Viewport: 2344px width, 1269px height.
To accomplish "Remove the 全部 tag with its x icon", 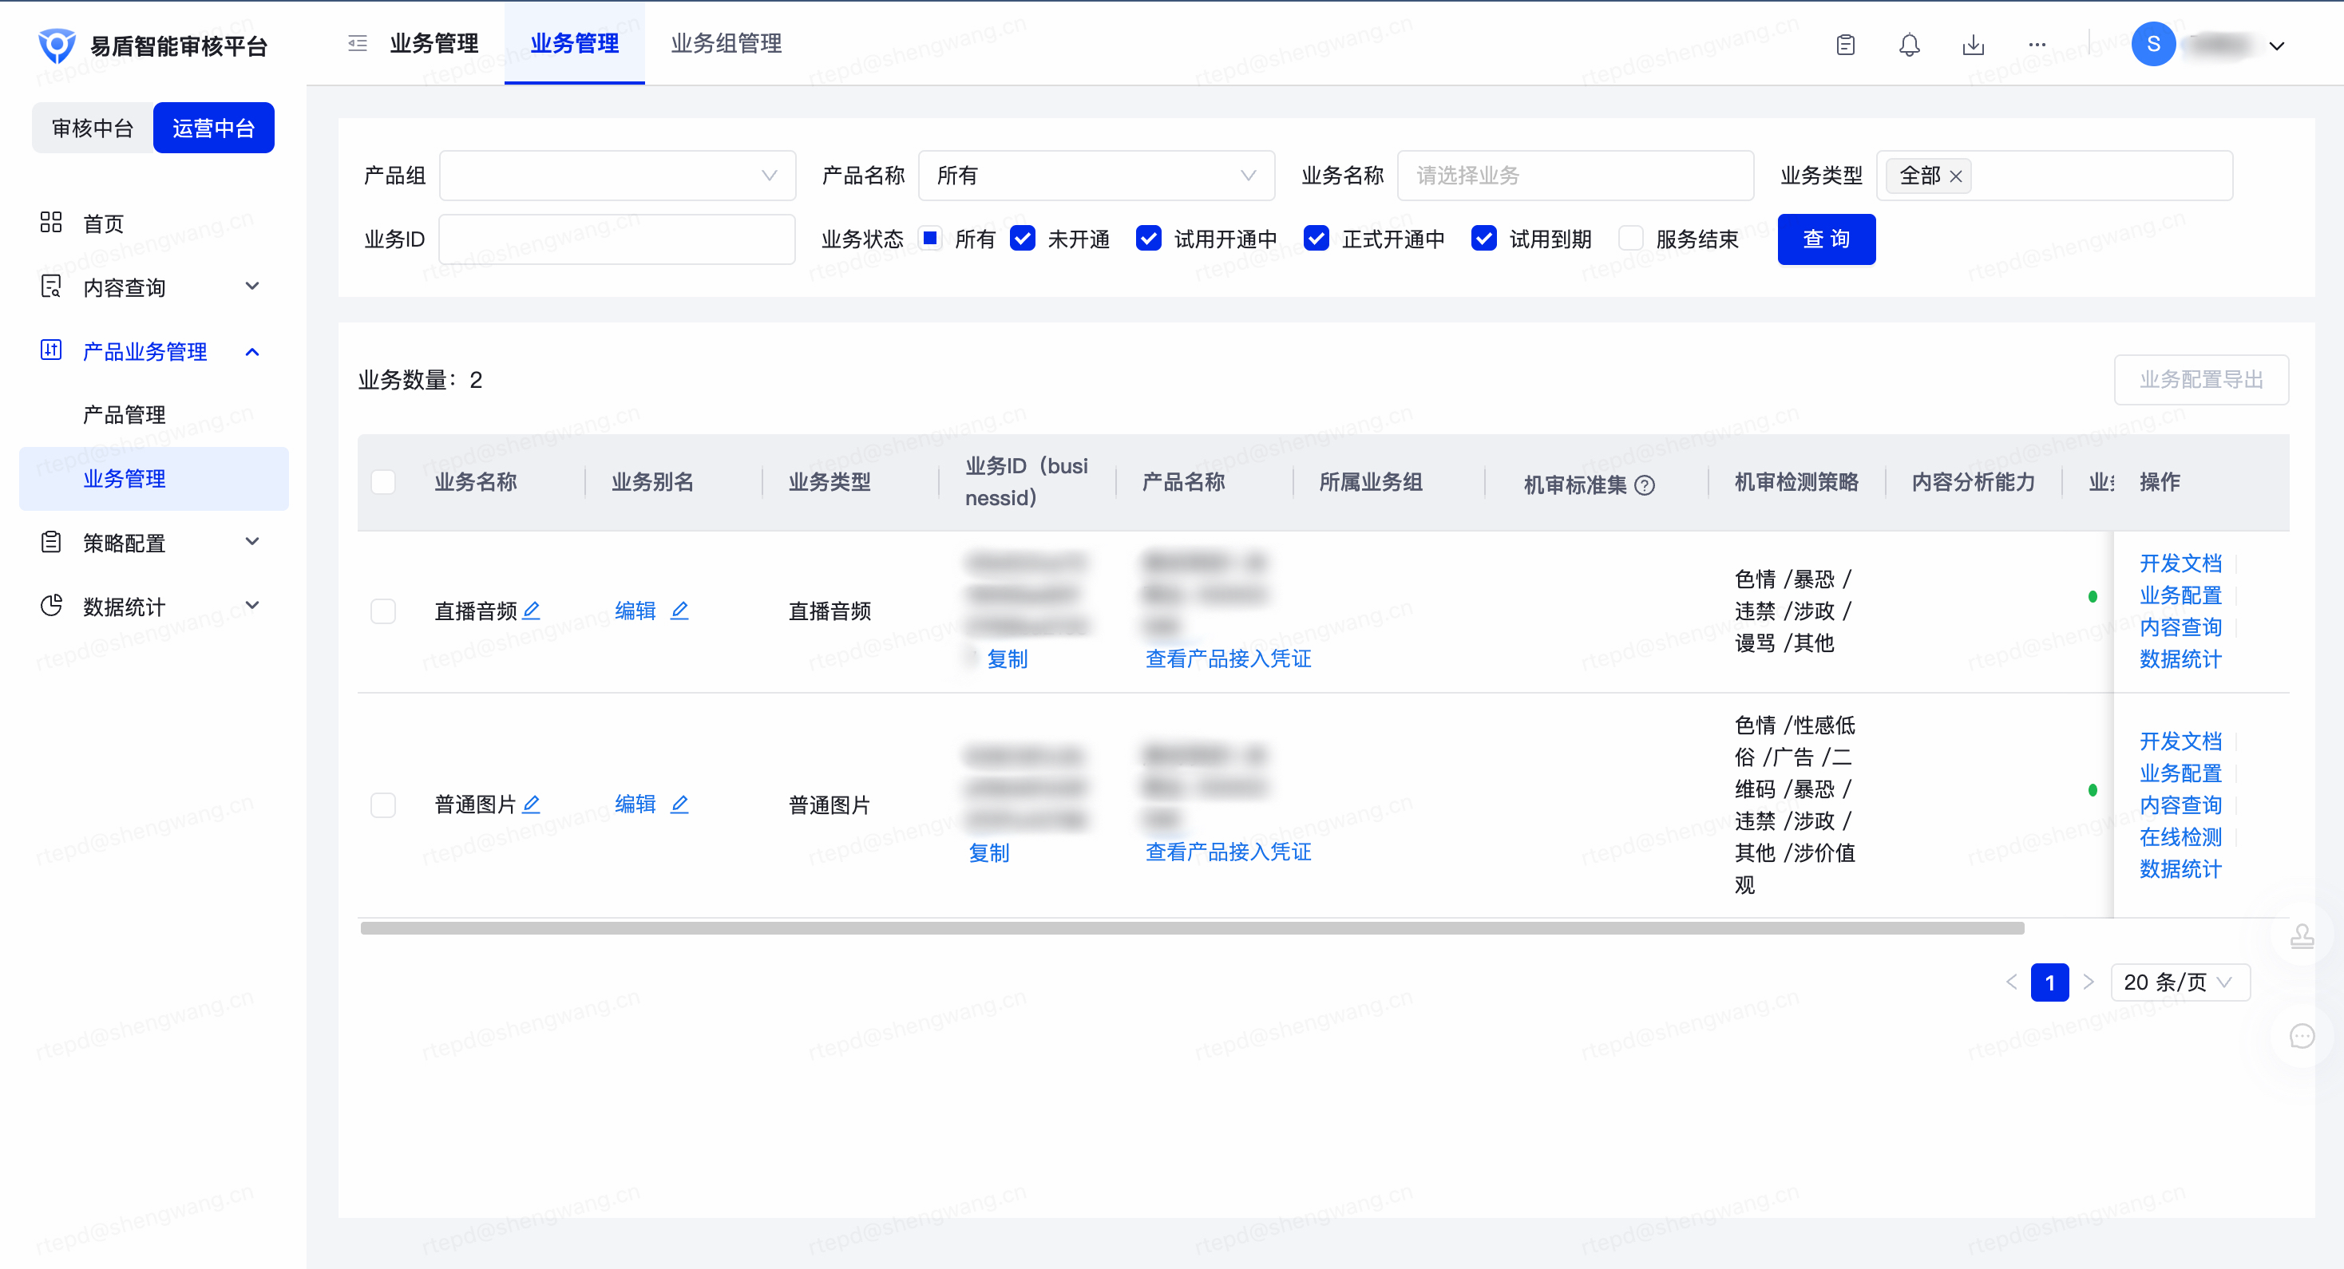I will [x=1955, y=176].
